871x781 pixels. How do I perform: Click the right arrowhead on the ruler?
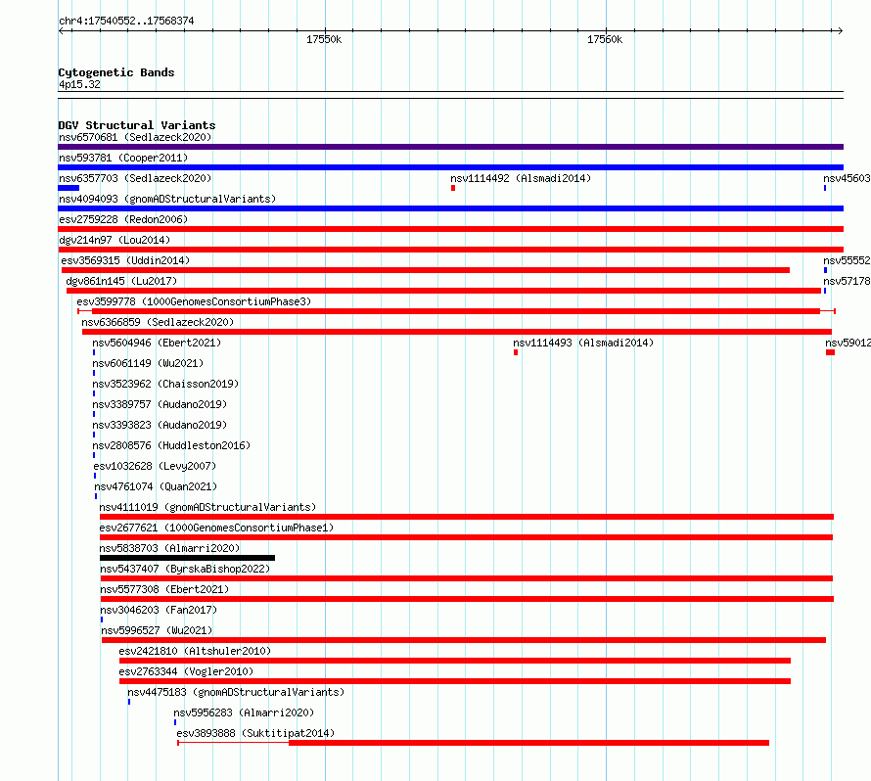(x=841, y=30)
